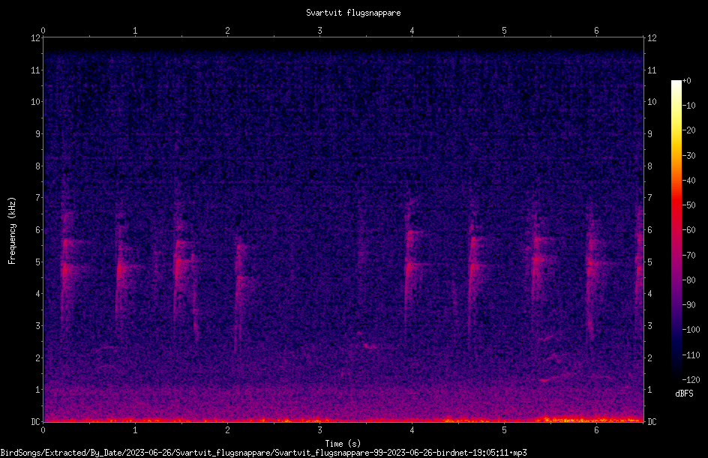708x458 pixels.
Task: Click the right axis '11' kHz label
Action: click(652, 70)
